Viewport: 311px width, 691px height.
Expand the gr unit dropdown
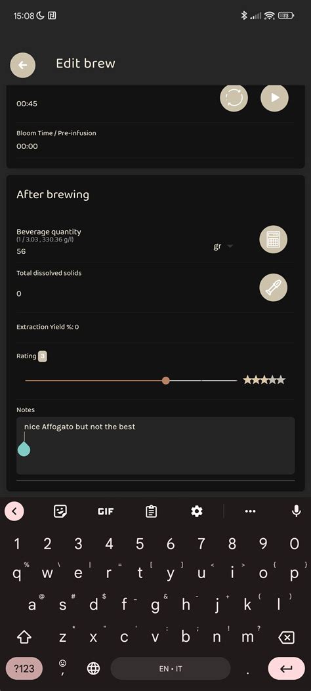point(223,246)
